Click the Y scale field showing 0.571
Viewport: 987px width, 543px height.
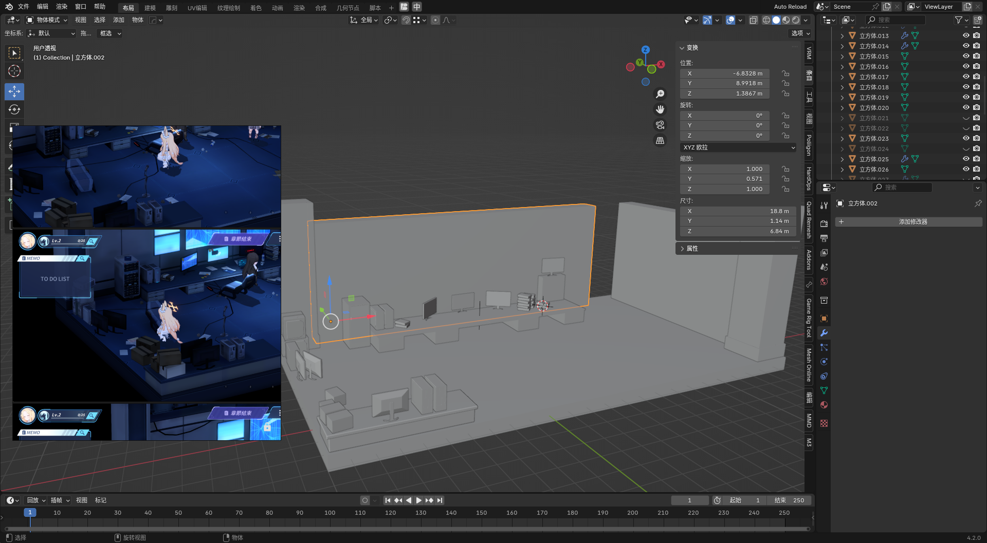pyautogui.click(x=725, y=179)
